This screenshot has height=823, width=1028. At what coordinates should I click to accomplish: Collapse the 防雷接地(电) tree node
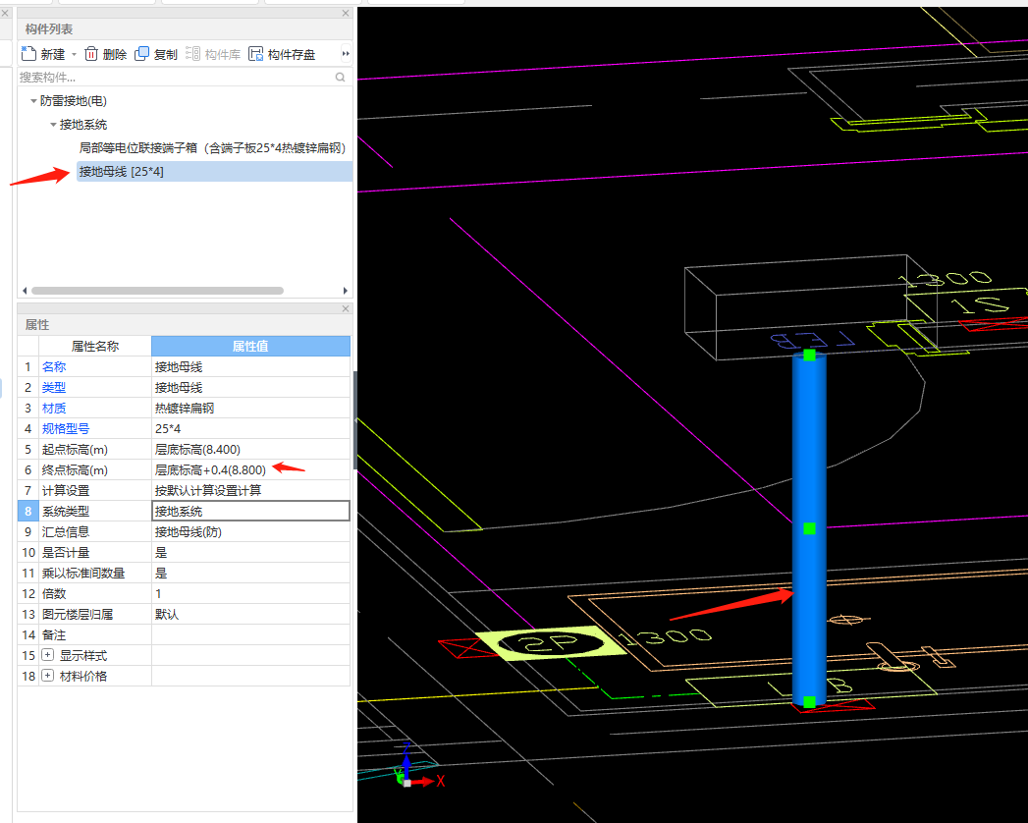tap(33, 101)
